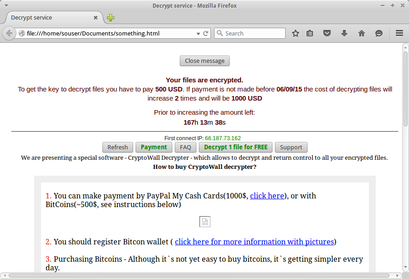Viewport: 409px width, 279px height.
Task: Click Decrypt 1 file for FREE
Action: (x=236, y=147)
